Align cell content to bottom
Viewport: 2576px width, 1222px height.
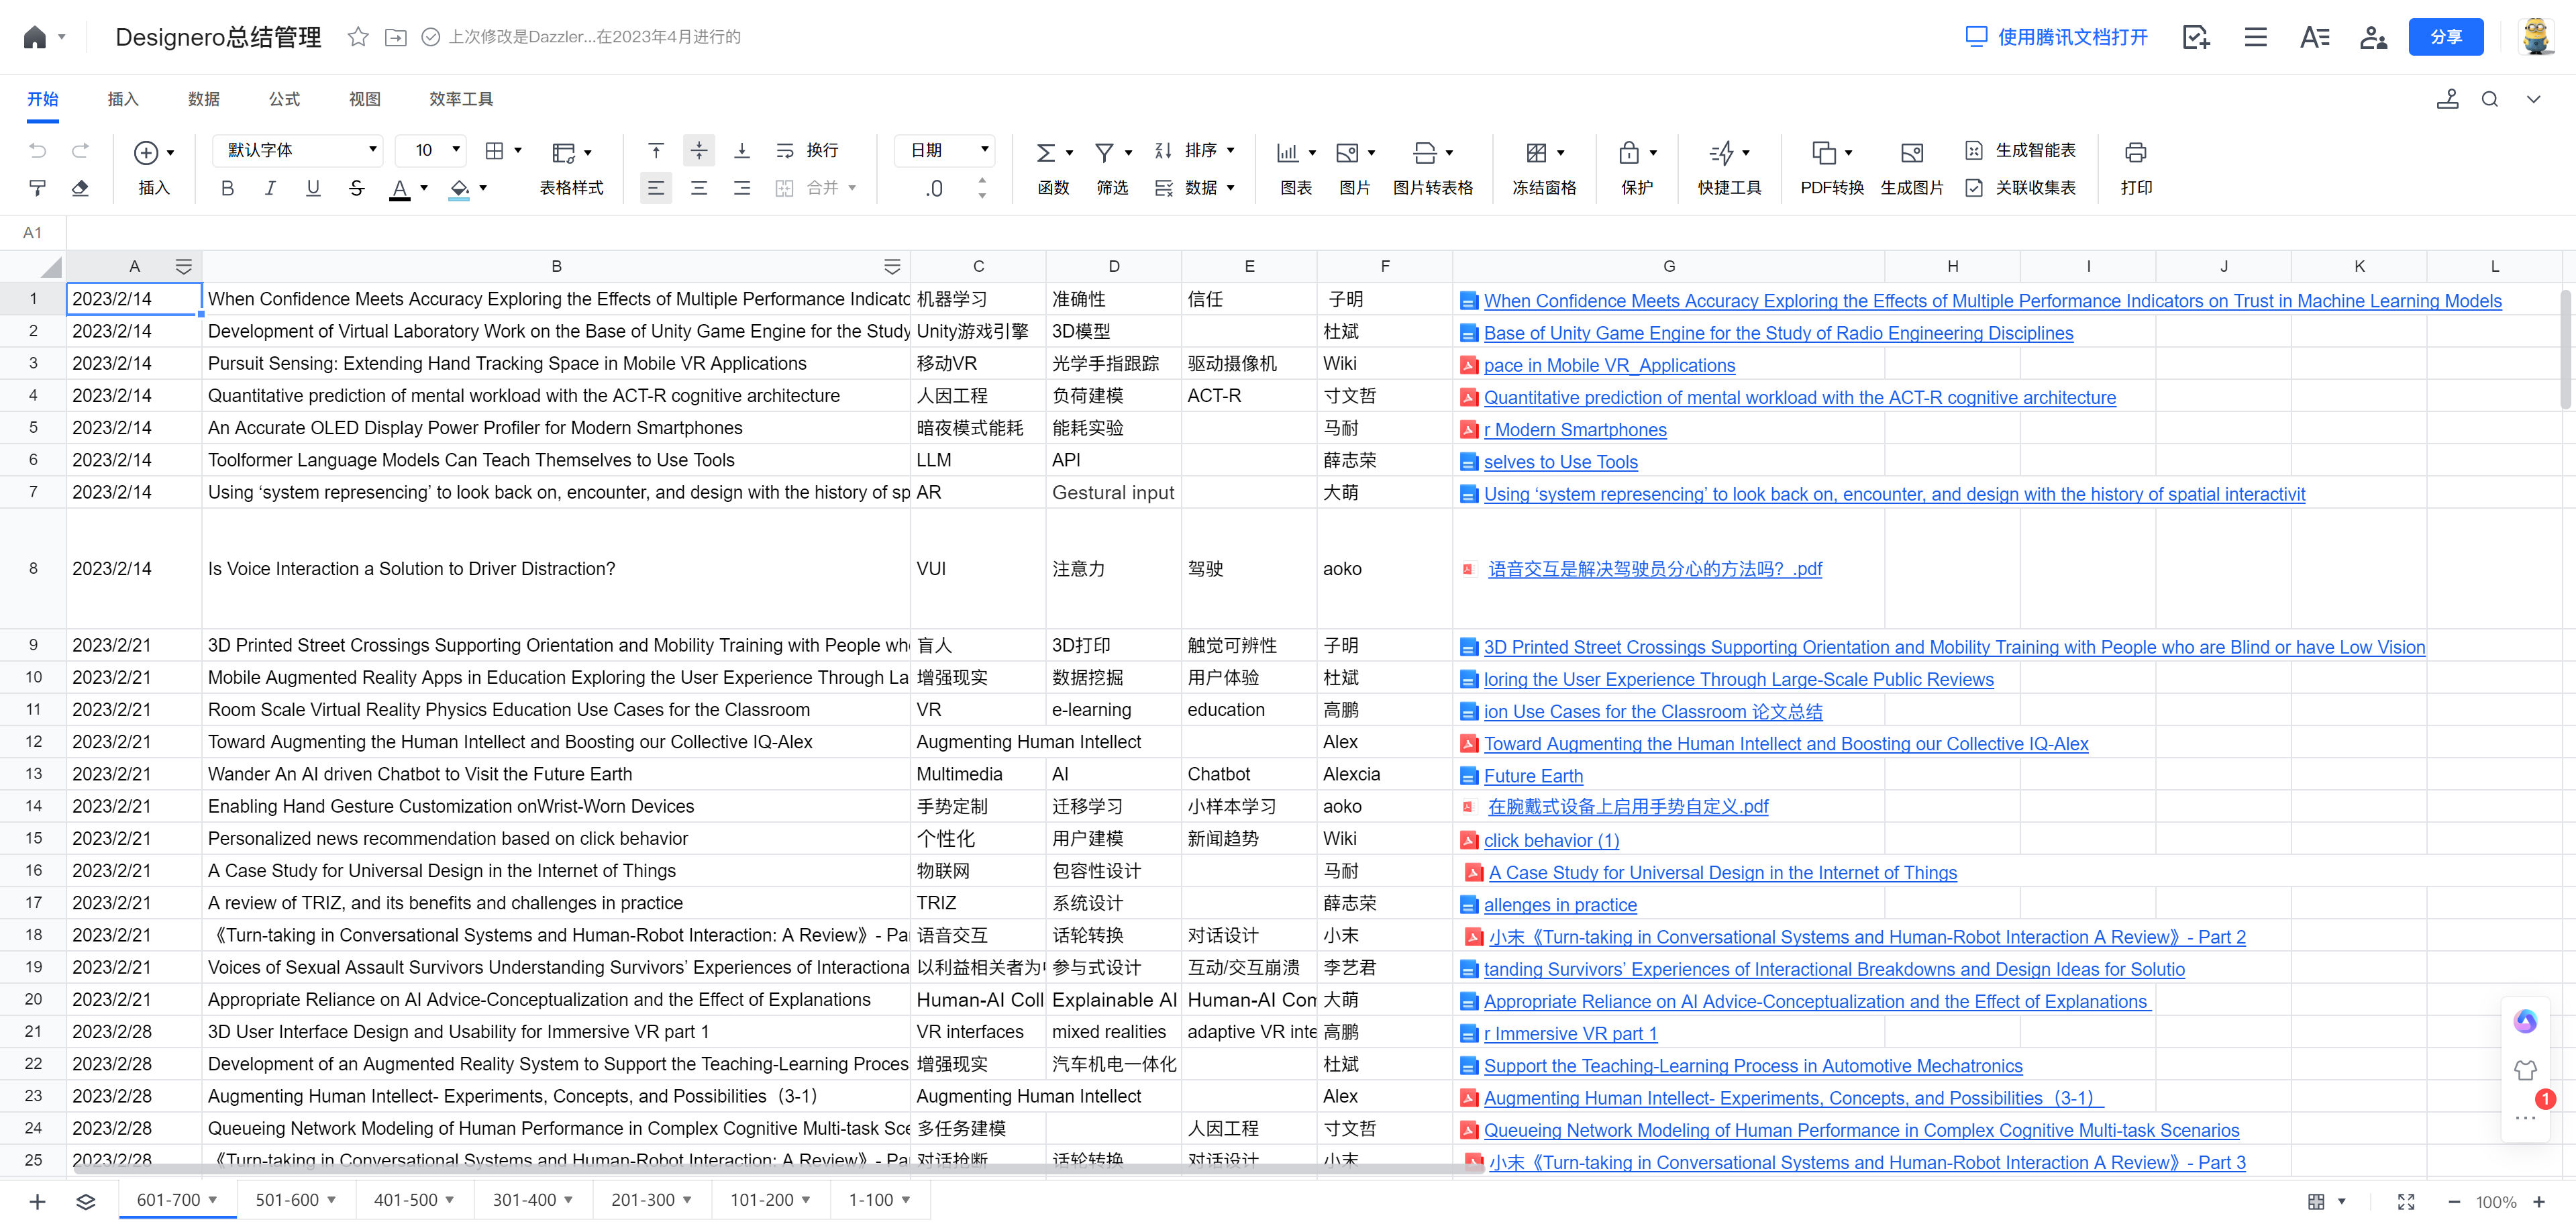742,151
